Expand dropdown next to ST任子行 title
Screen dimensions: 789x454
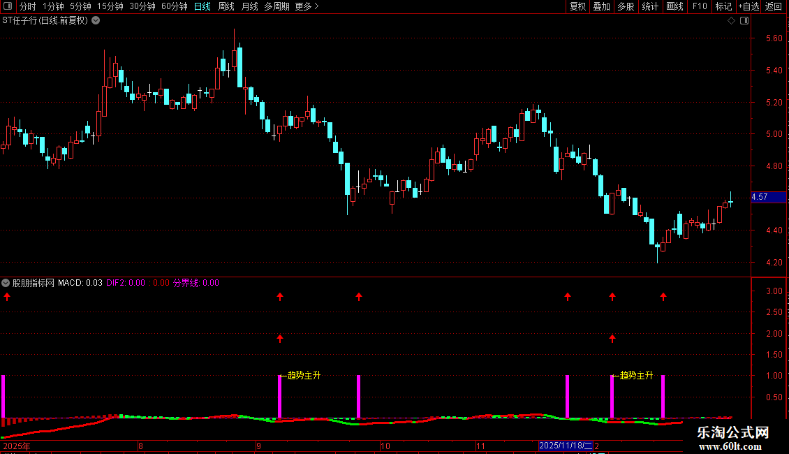click(96, 21)
